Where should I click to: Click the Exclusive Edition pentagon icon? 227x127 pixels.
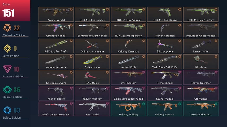tap(7, 28)
